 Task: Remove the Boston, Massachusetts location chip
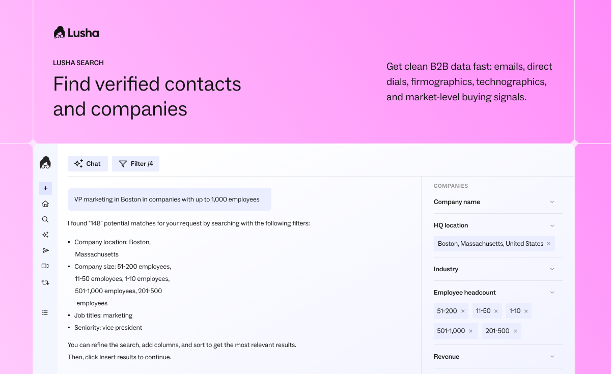[548, 244]
